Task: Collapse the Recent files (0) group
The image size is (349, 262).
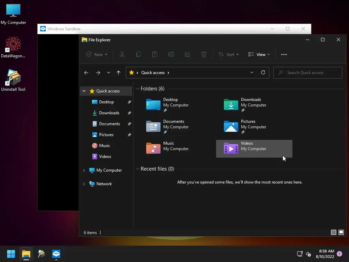Action: (x=137, y=169)
